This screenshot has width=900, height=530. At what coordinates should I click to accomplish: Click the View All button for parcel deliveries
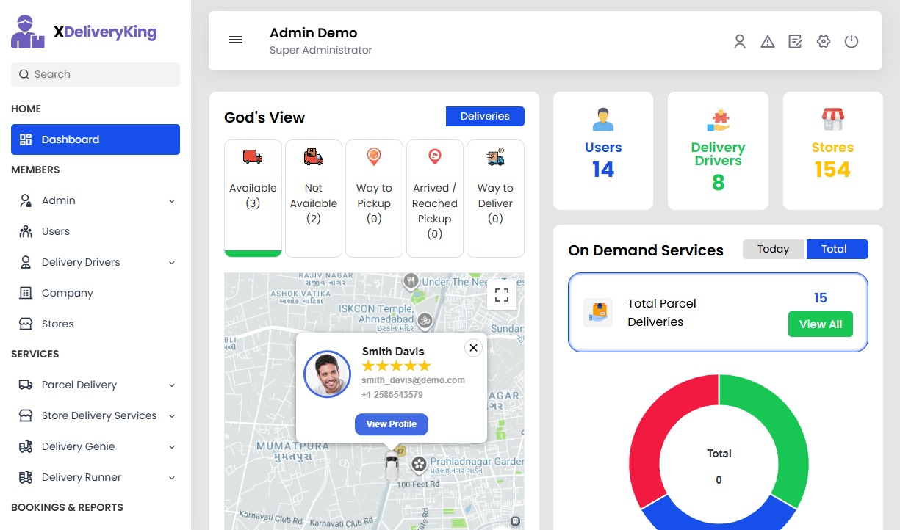(821, 324)
